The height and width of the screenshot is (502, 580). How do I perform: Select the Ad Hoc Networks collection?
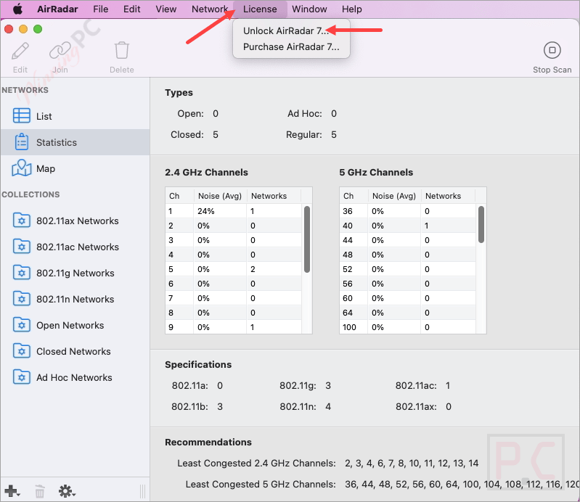[x=75, y=377]
